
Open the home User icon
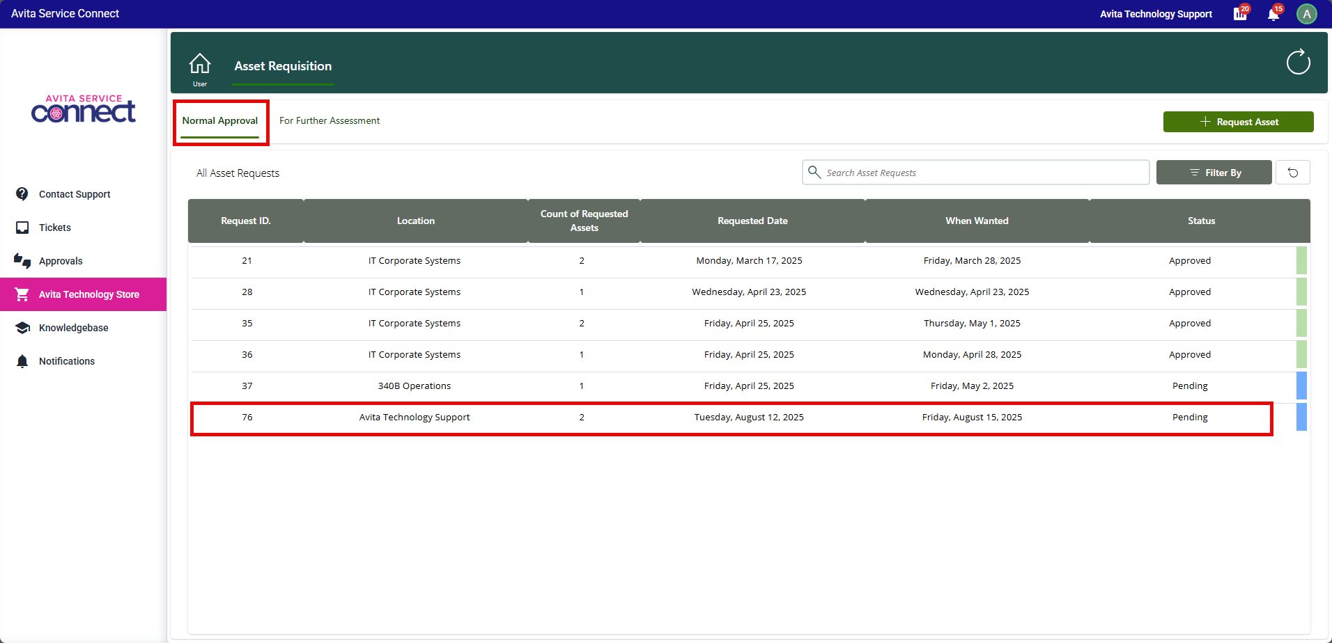(200, 64)
